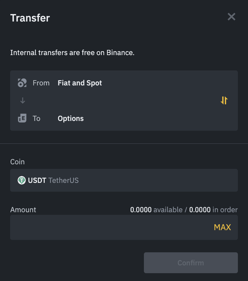248x281 pixels.
Task: Click the '0.0000 in order' text
Action: (213, 210)
